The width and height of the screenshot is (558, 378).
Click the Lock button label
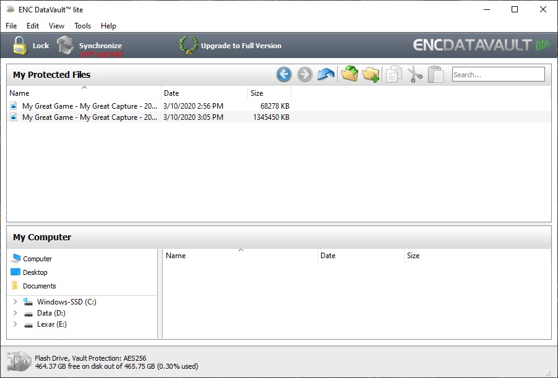point(41,46)
